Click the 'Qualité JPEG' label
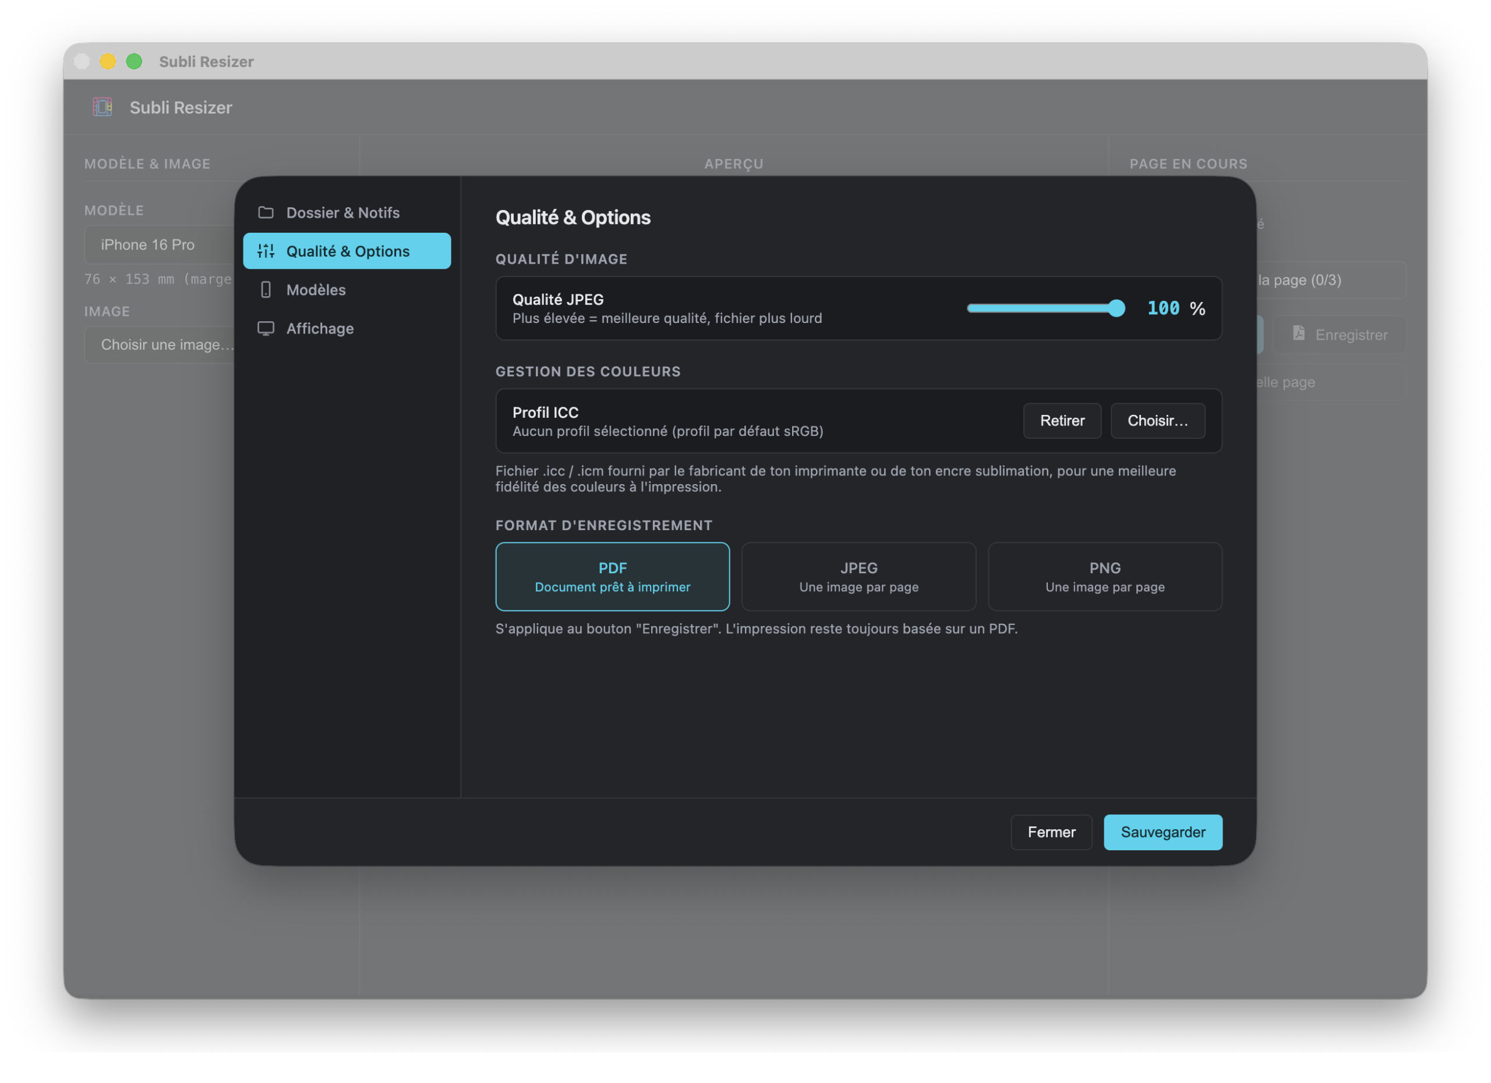 pyautogui.click(x=558, y=300)
